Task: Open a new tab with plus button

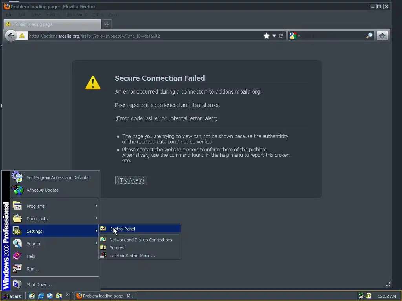Action: [x=107, y=24]
